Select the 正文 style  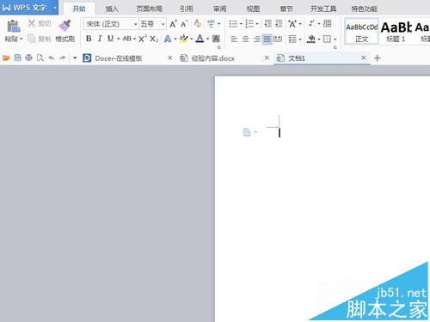point(361,32)
